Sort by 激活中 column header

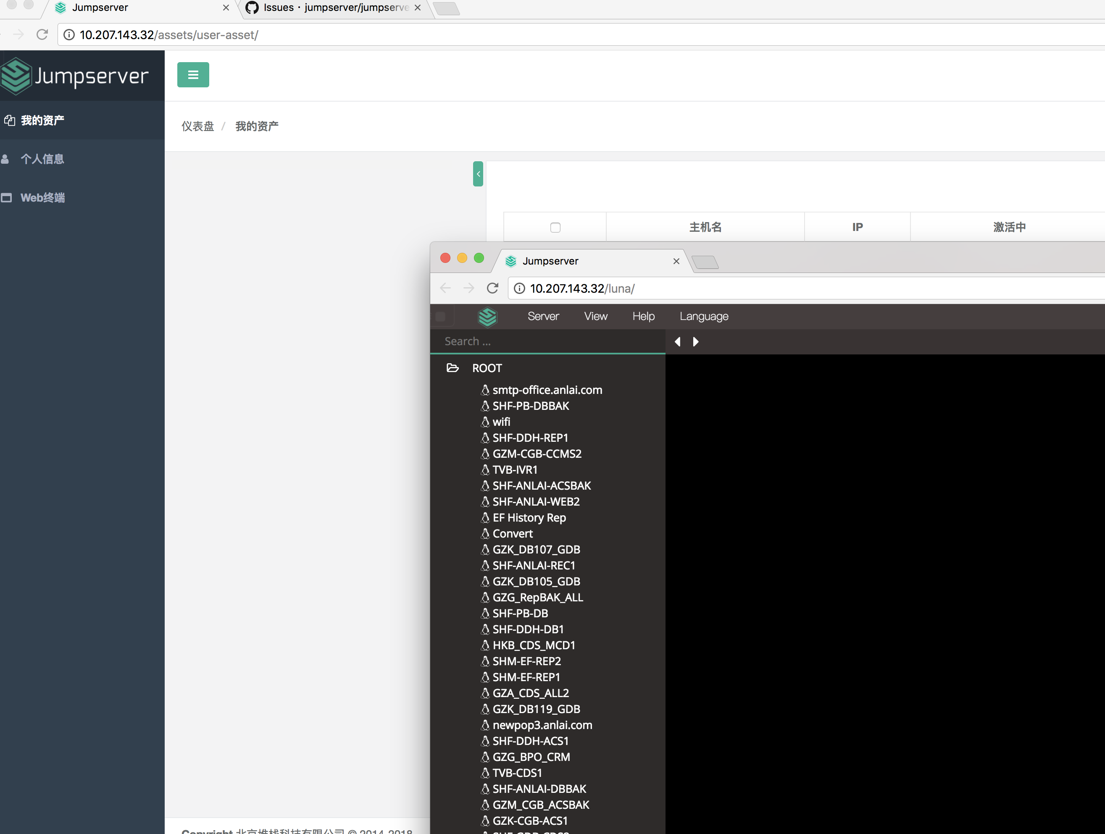(x=1009, y=227)
